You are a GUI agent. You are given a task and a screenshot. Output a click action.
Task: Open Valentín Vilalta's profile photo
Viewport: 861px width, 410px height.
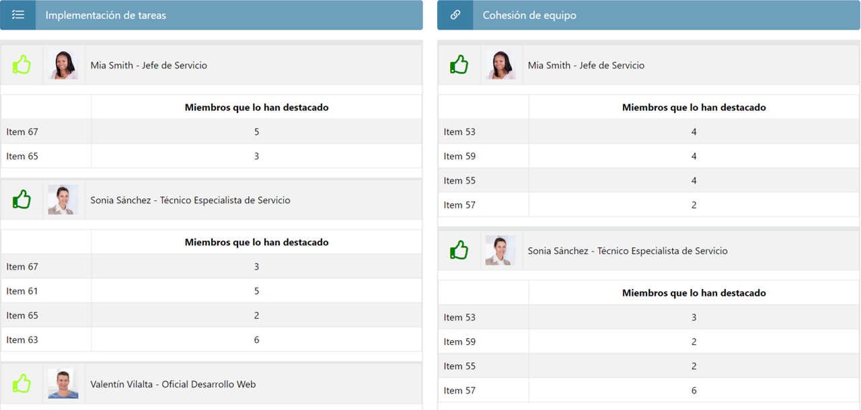pos(63,384)
